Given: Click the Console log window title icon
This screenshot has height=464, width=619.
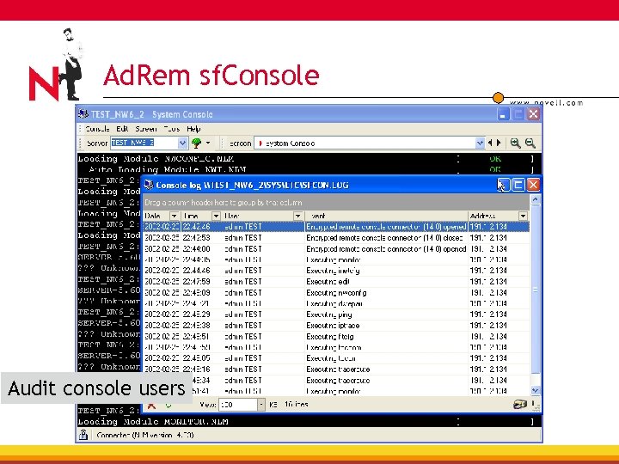Looking at the screenshot, I should click(x=149, y=185).
